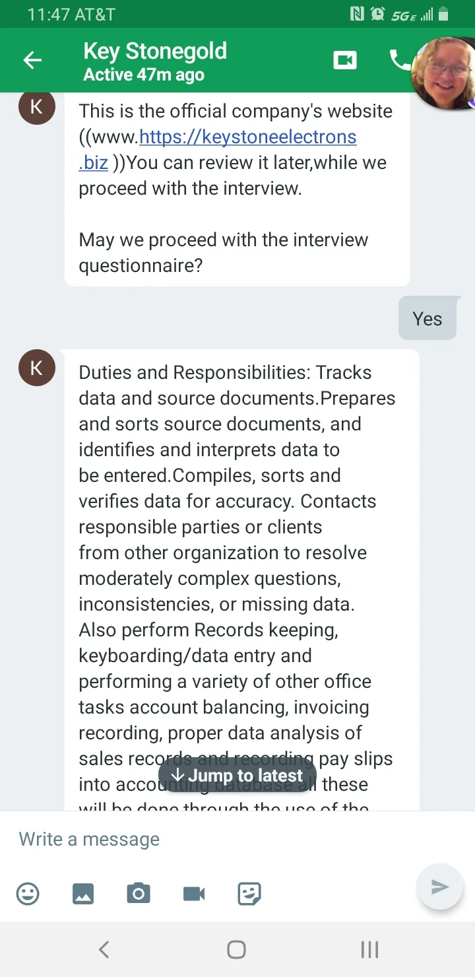
Task: Open Android recent apps button
Action: pos(369,949)
